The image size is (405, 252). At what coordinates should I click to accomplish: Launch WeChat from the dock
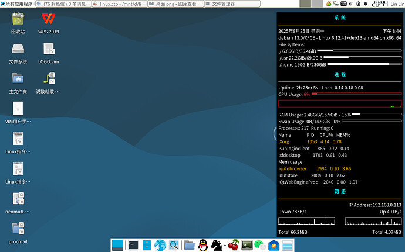261,246
